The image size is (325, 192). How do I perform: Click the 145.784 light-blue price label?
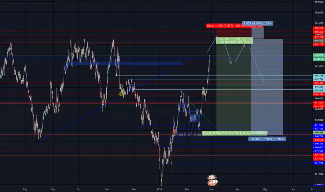tap(319, 79)
